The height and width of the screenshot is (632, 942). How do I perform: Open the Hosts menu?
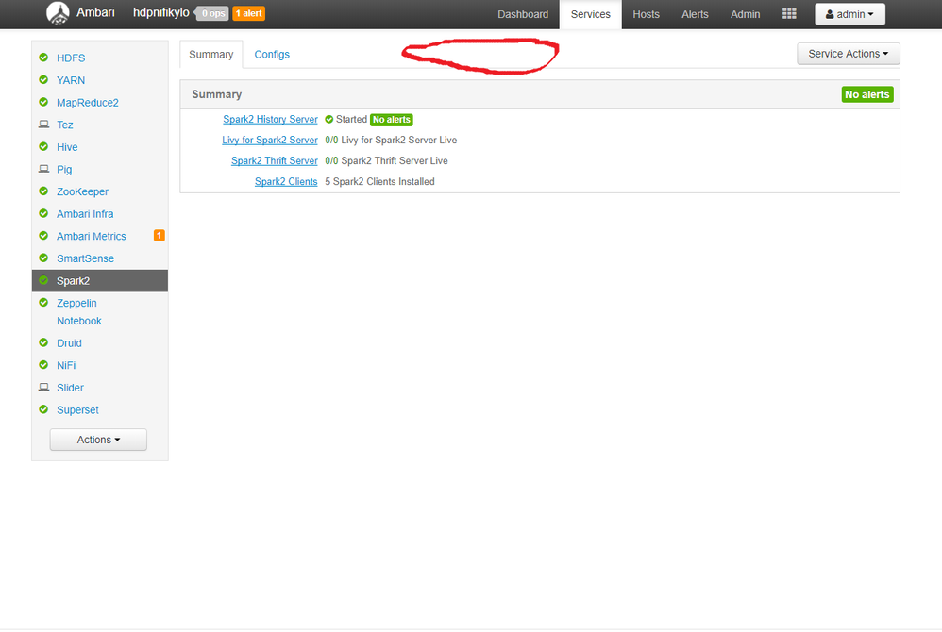tap(646, 14)
